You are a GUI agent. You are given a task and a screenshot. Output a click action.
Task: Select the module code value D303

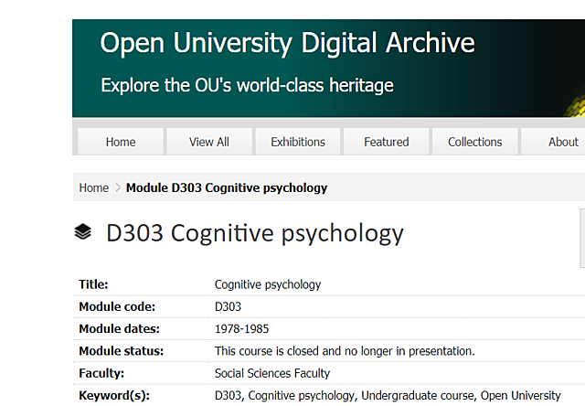point(228,306)
